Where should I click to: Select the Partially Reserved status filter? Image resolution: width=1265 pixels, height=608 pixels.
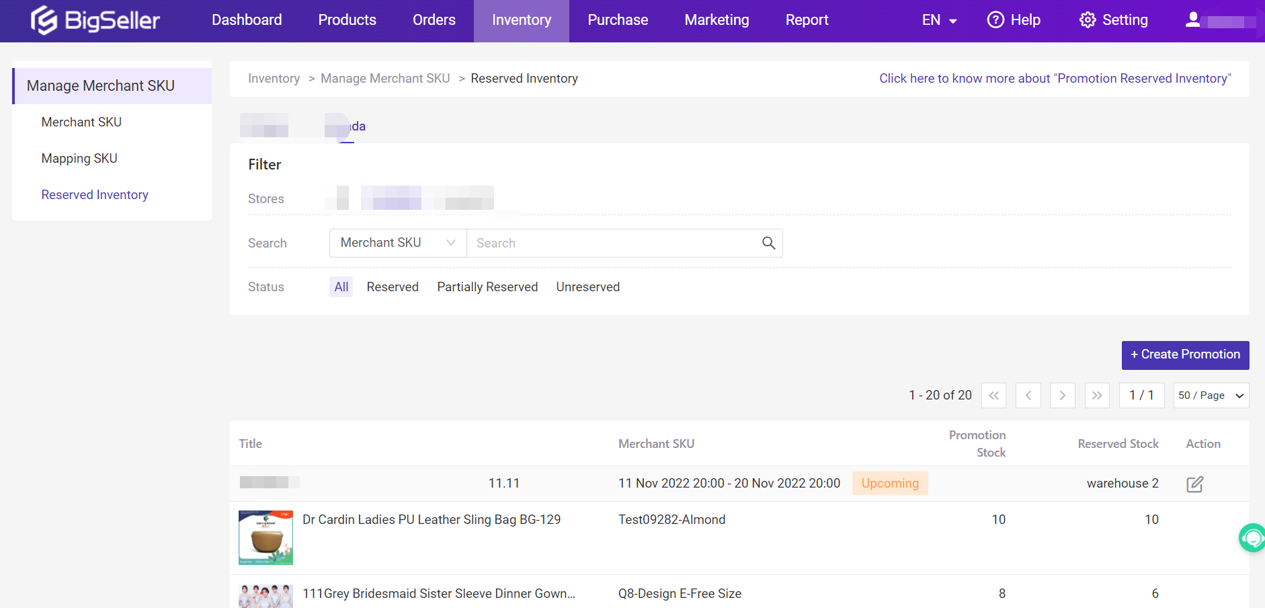487,287
